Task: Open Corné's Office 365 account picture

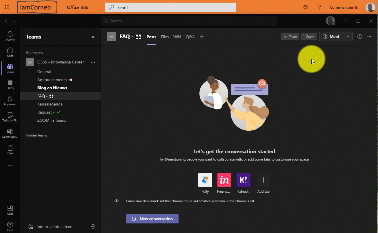Action: [x=370, y=7]
